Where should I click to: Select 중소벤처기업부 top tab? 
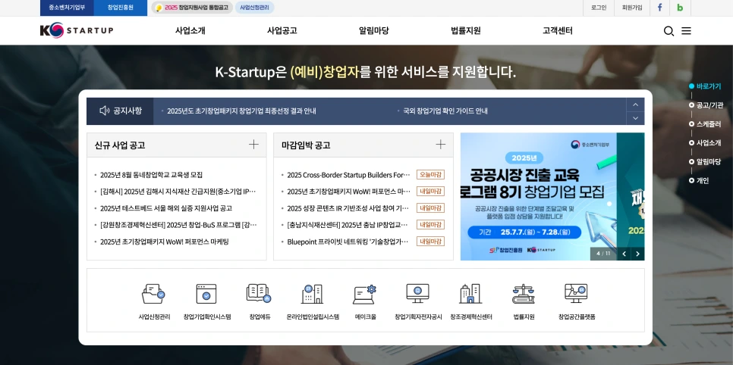67,8
